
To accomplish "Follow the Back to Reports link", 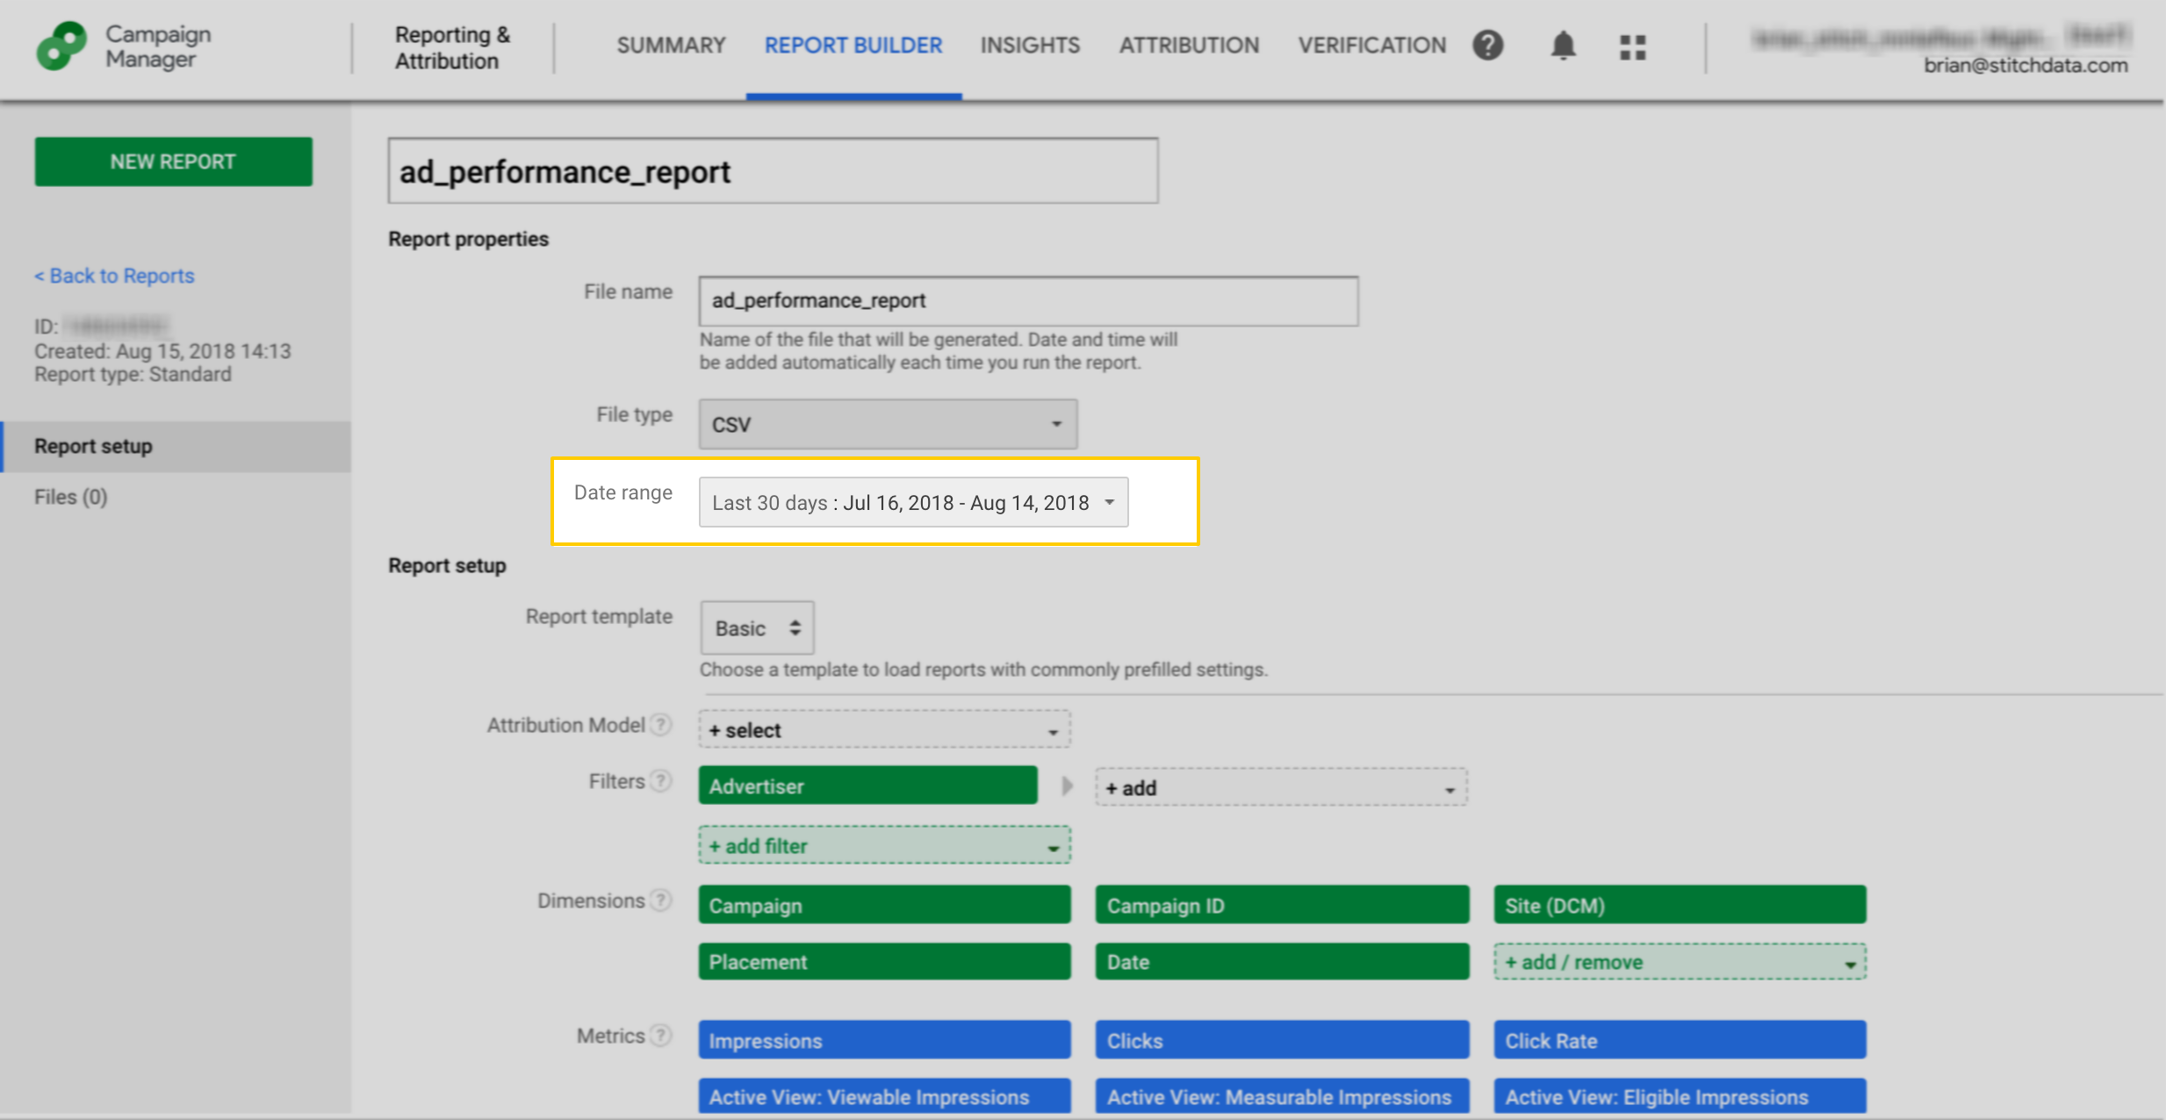I will coord(114,276).
